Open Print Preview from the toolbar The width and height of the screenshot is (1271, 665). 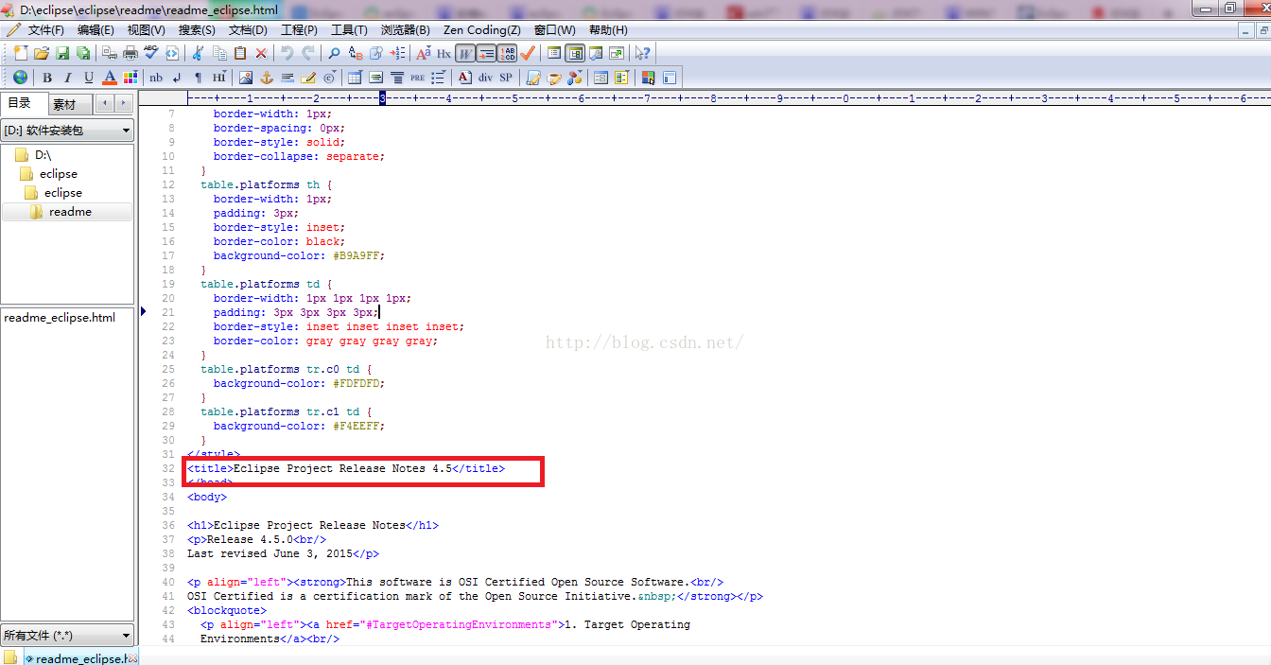110,53
